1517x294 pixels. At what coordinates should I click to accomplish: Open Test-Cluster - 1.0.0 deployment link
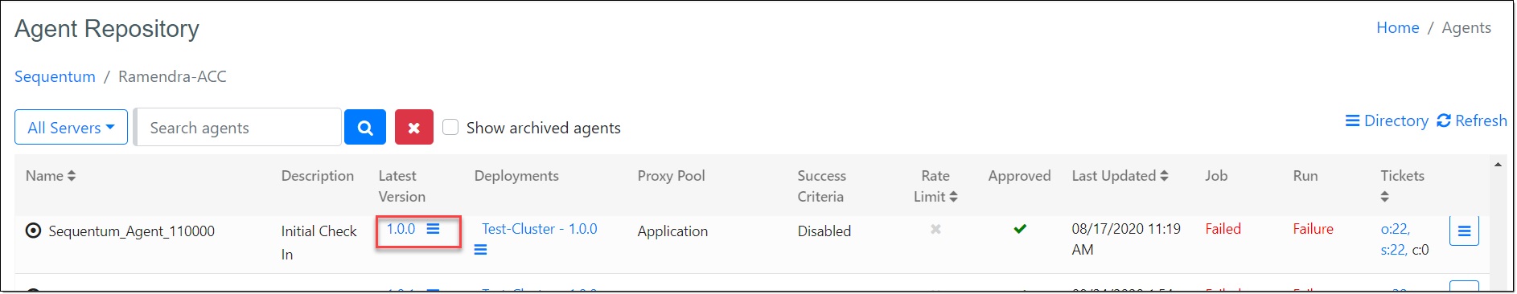coord(539,229)
